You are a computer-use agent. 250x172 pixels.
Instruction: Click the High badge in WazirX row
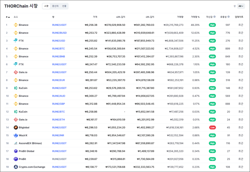[x=212, y=135]
